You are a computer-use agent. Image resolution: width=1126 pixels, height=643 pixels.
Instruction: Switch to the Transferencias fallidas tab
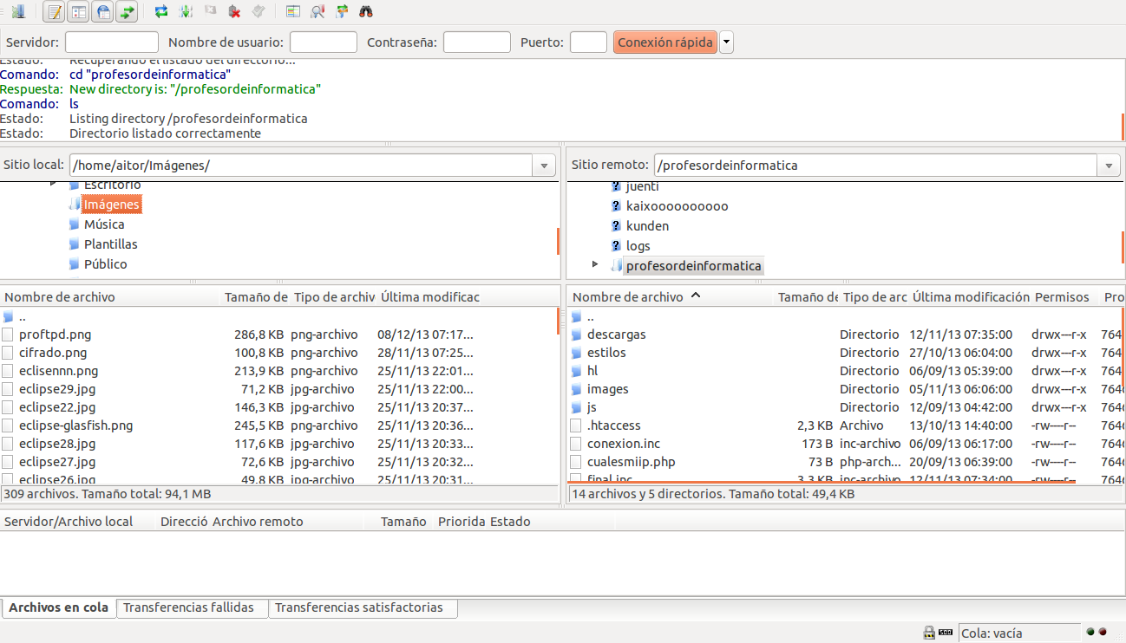pyautogui.click(x=188, y=607)
